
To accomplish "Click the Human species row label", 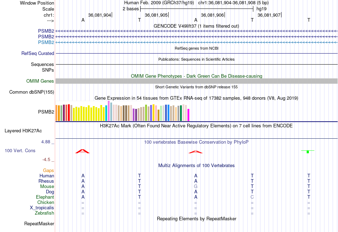I will [47, 176].
